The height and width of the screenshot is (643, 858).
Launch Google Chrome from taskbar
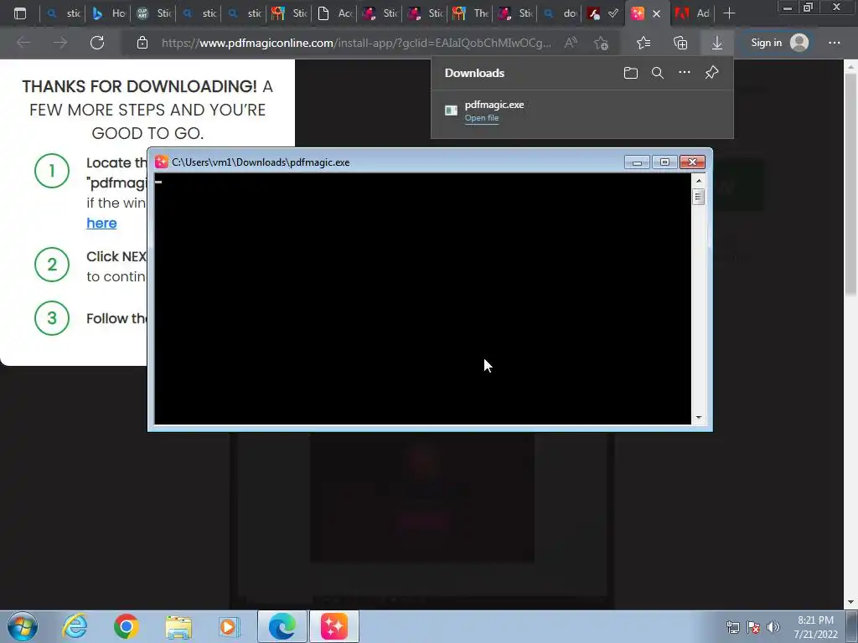pyautogui.click(x=127, y=626)
